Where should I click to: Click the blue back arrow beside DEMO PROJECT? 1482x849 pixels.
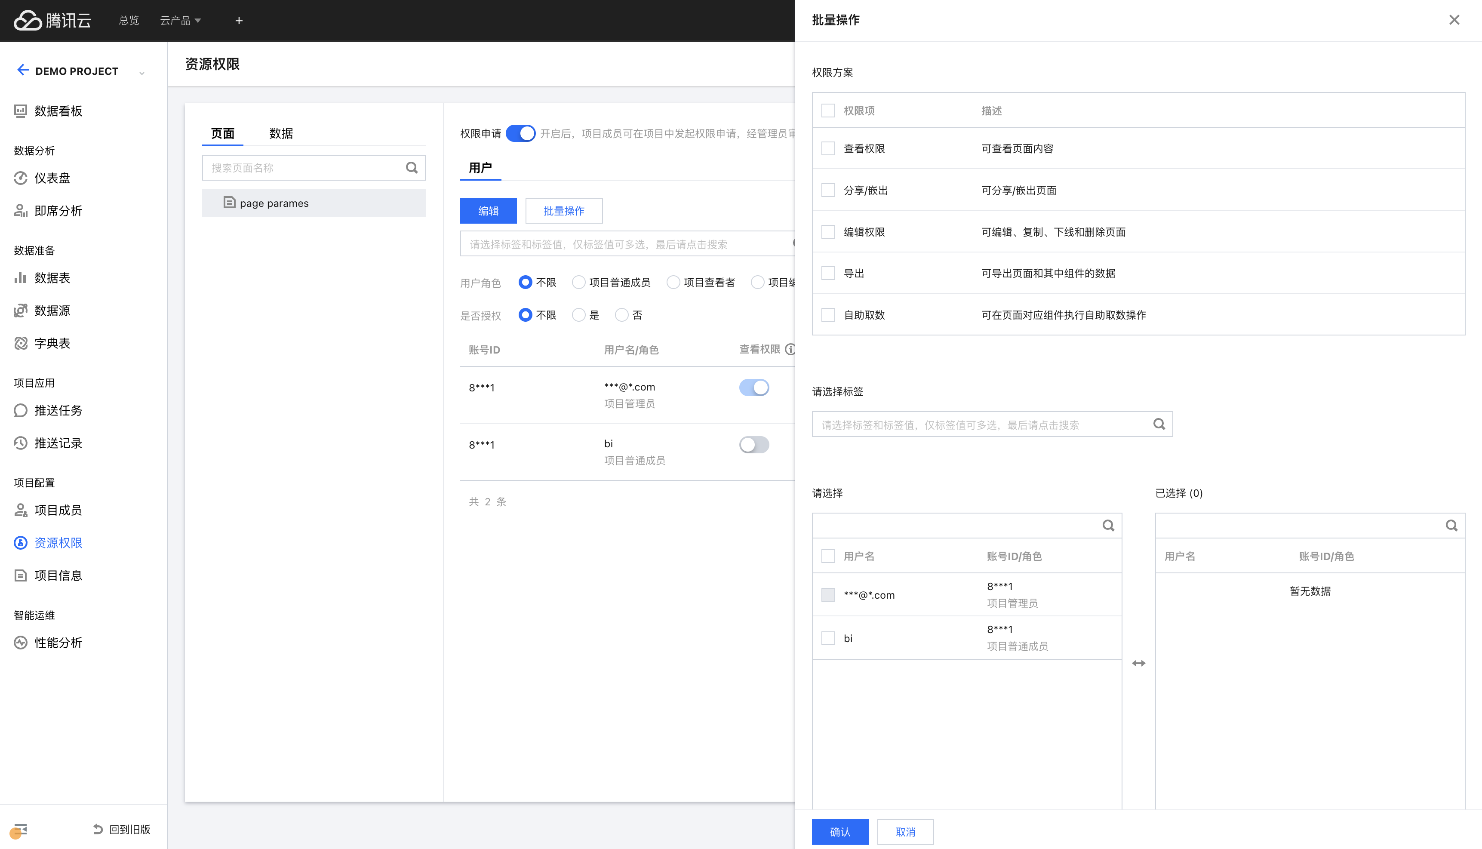click(23, 70)
